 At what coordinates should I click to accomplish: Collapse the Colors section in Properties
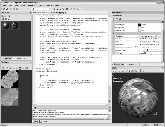[x=114, y=22]
